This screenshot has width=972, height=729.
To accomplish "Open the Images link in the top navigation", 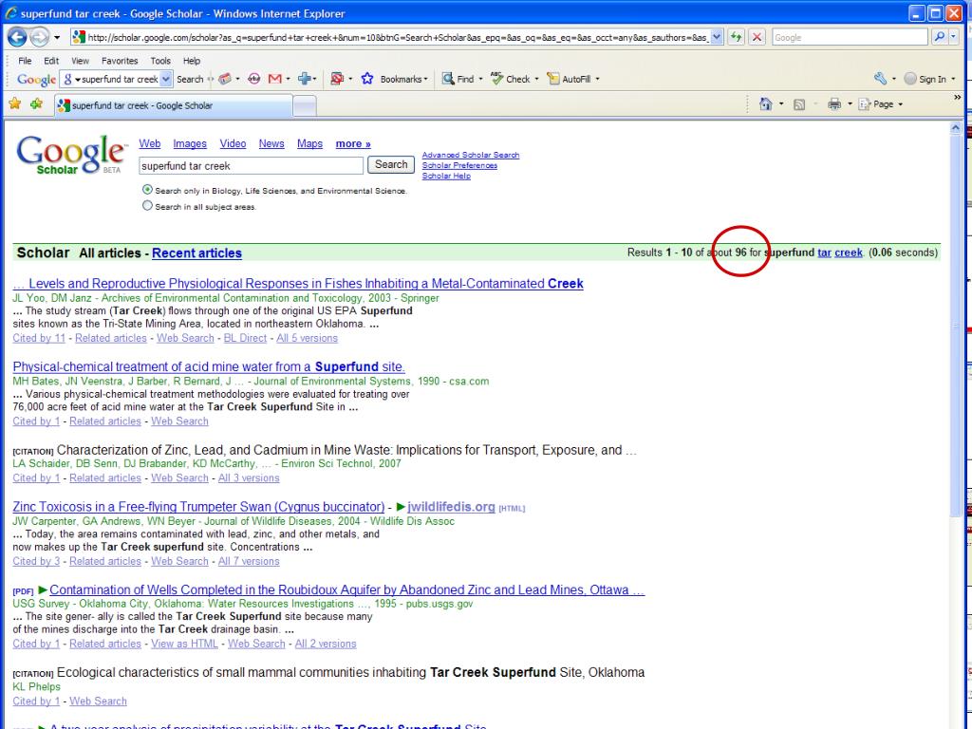I will click(190, 144).
